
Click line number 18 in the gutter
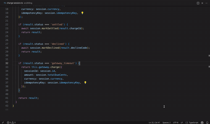tap(7, 9)
